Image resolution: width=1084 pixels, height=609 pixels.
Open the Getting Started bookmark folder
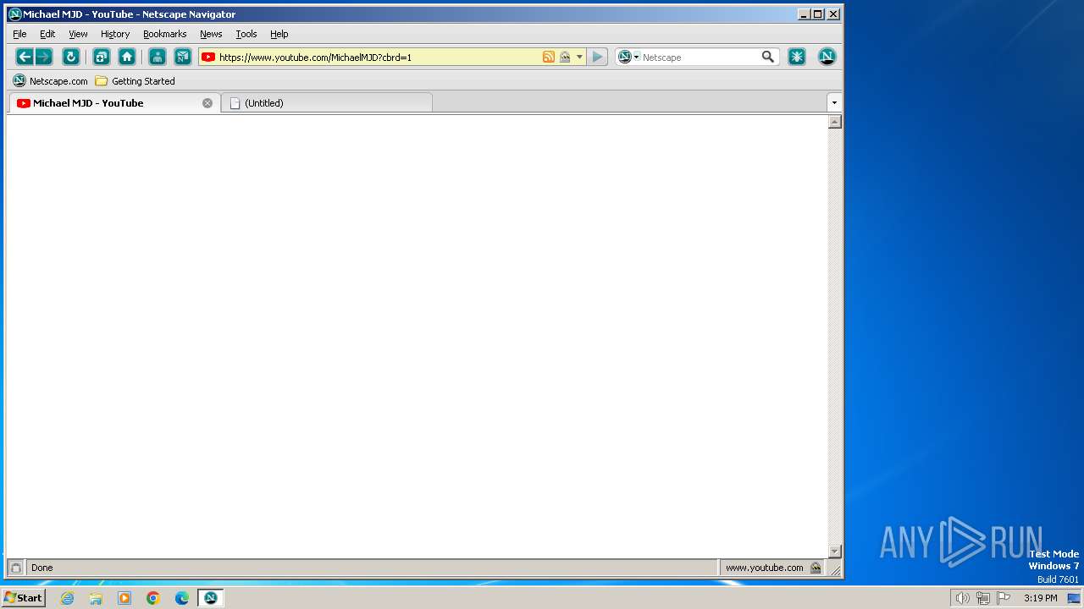[x=135, y=81]
